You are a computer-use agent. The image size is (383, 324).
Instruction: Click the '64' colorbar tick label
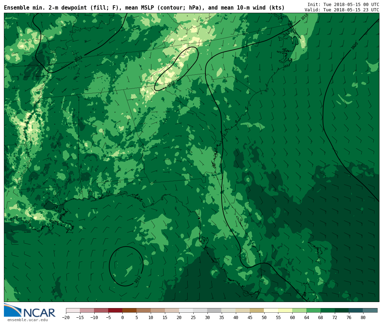306,317
